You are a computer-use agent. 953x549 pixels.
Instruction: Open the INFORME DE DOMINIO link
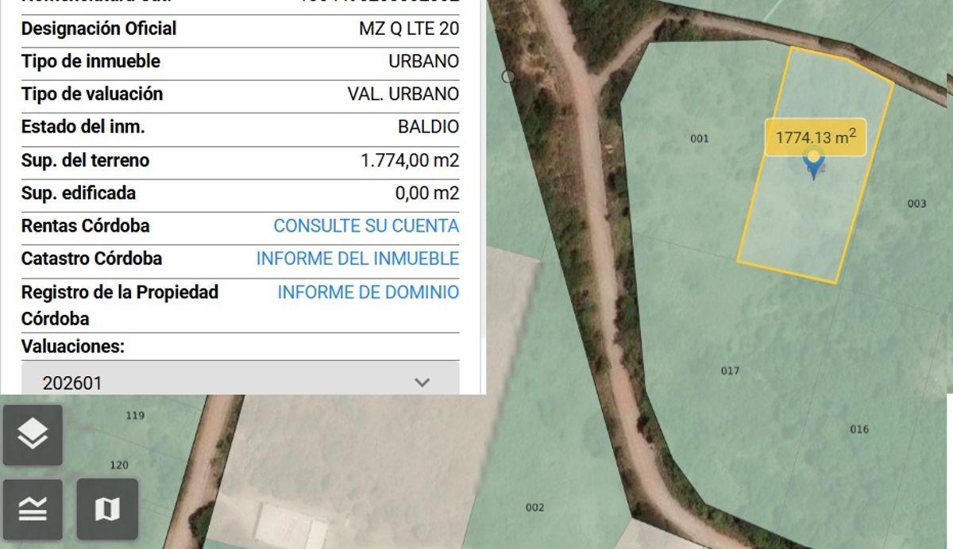coord(368,292)
